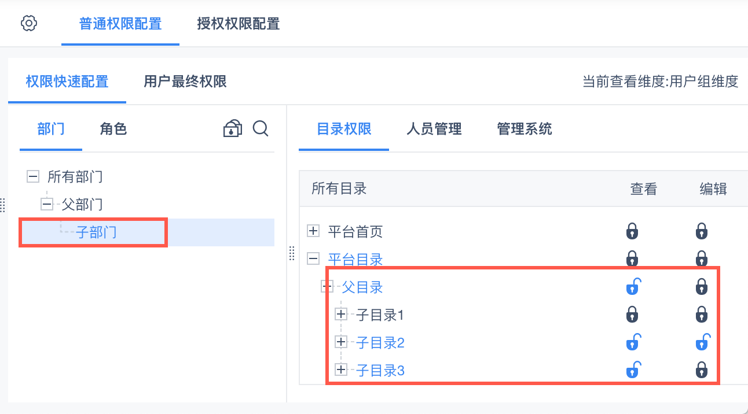Lock edit permission for 子目录2

702,342
